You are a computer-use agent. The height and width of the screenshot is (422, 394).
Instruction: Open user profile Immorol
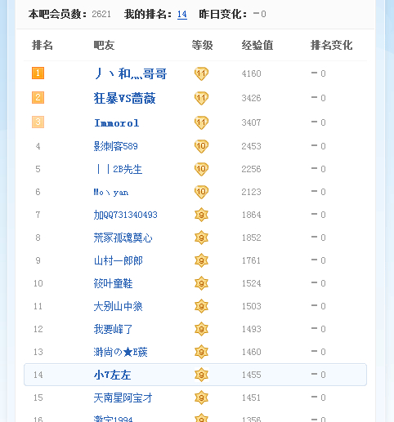pos(117,123)
